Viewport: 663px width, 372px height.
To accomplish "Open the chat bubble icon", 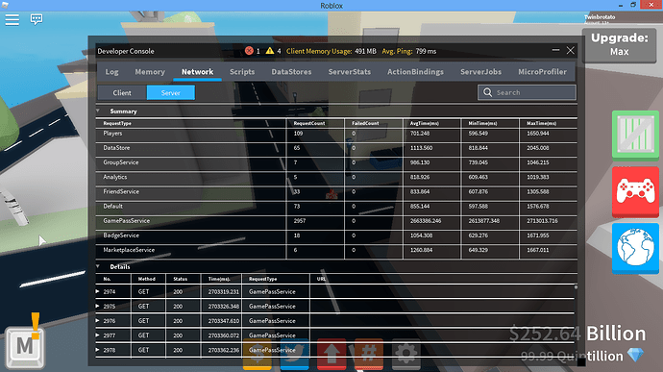I will pyautogui.click(x=37, y=19).
